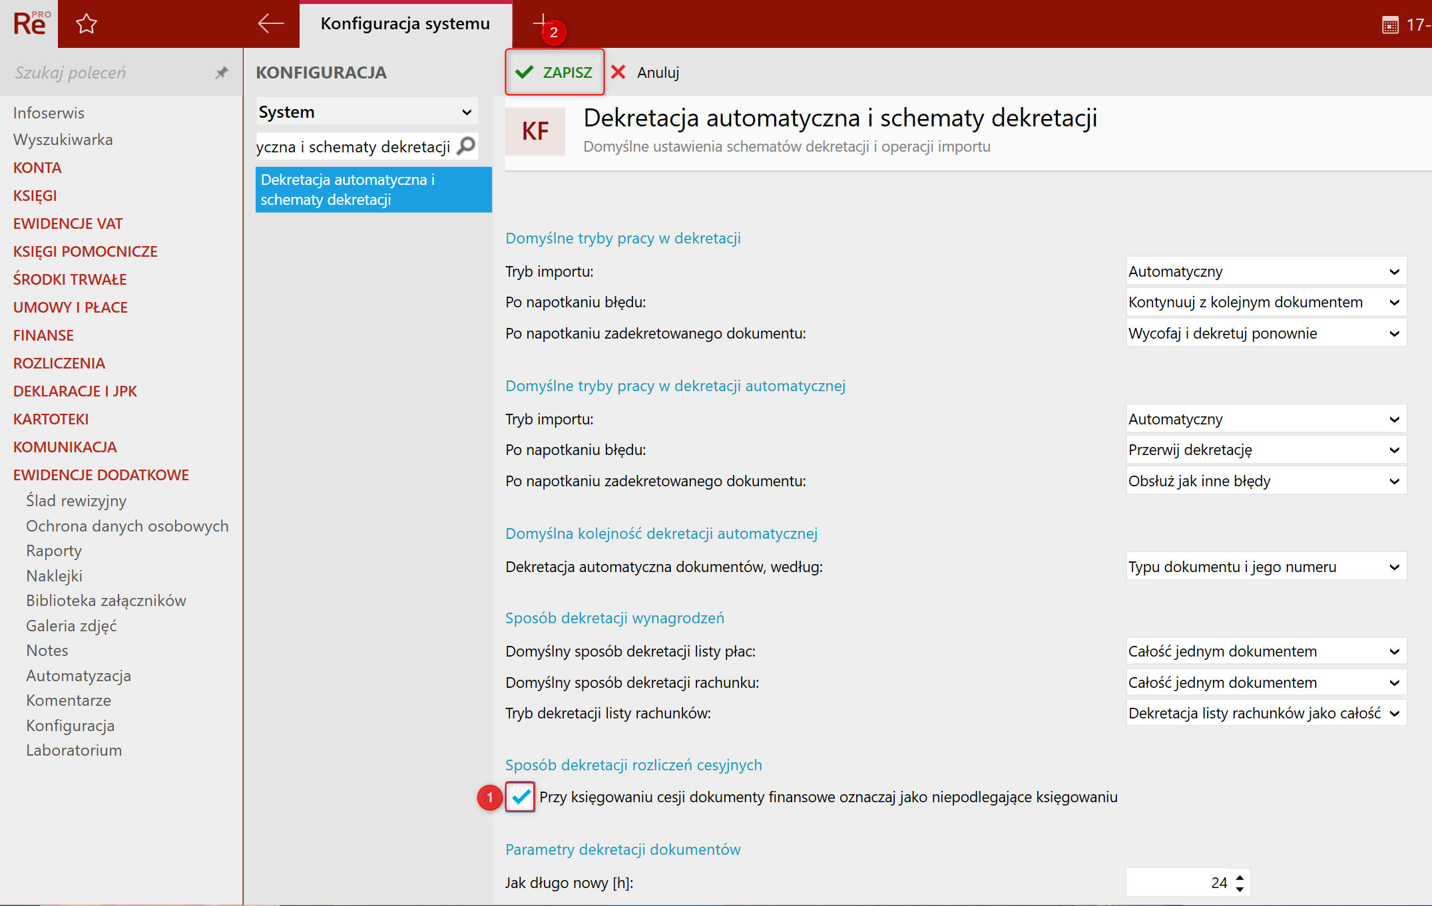Uncheck the cesji dokumenty finansowe checkbox
Image resolution: width=1432 pixels, height=906 pixels.
pyautogui.click(x=520, y=796)
